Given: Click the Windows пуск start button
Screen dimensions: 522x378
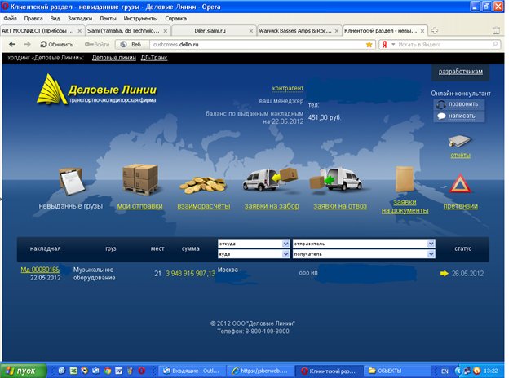Looking at the screenshot, I should (23, 371).
